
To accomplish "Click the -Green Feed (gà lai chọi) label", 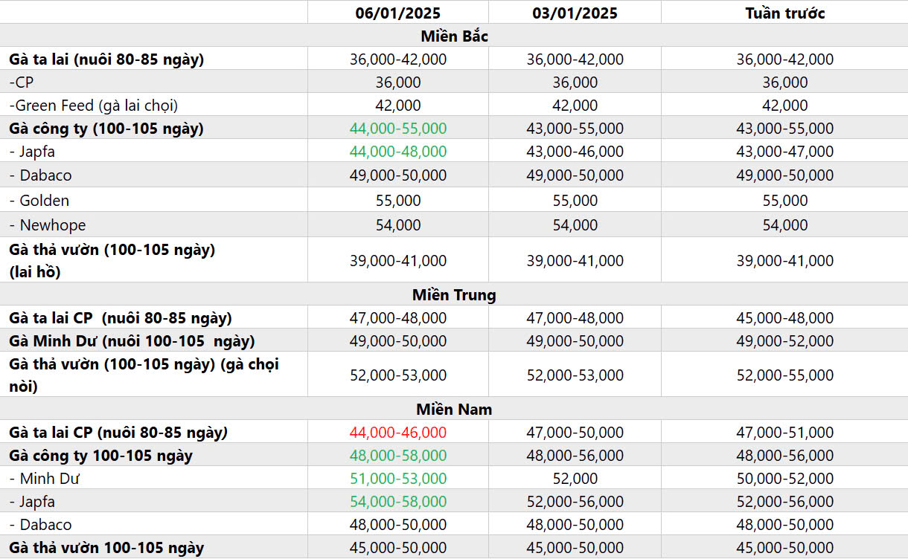I will click(94, 106).
